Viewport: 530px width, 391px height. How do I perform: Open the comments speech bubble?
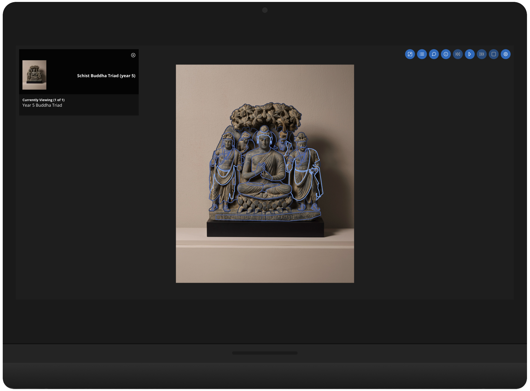[434, 54]
